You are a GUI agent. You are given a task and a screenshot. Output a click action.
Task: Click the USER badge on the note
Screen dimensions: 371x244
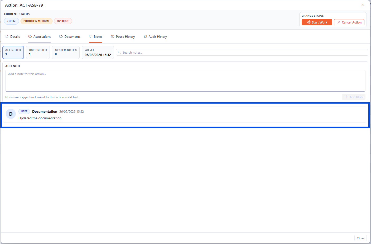(24, 111)
